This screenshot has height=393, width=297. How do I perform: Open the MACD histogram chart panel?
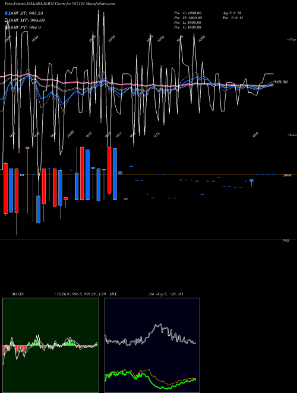50,345
